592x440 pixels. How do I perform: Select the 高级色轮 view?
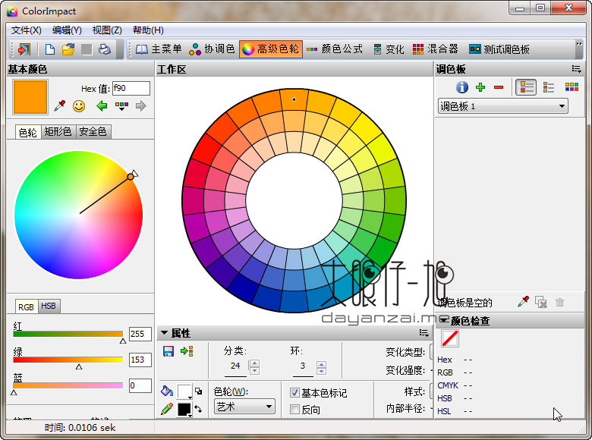(x=271, y=49)
